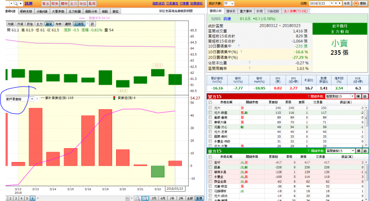Switch to 即時走勢 tab
This screenshot has height=201, width=370.
click(x=26, y=11)
